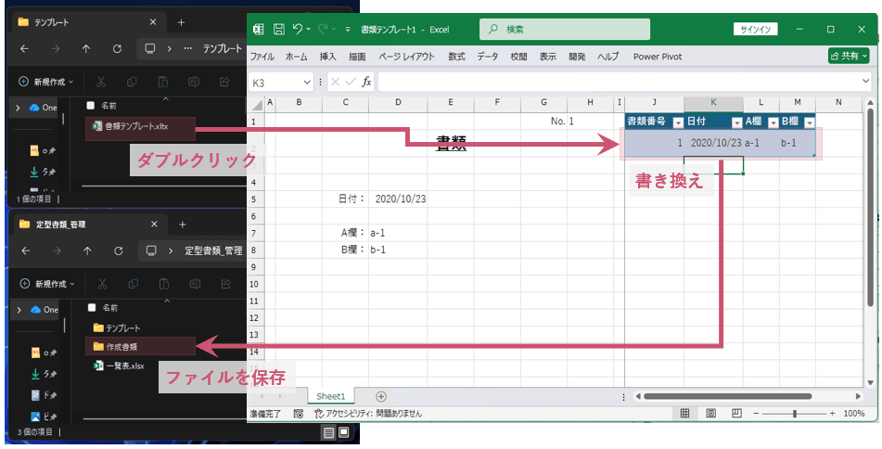
Task: Open the 挿入 ribbon tab
Action: [328, 57]
